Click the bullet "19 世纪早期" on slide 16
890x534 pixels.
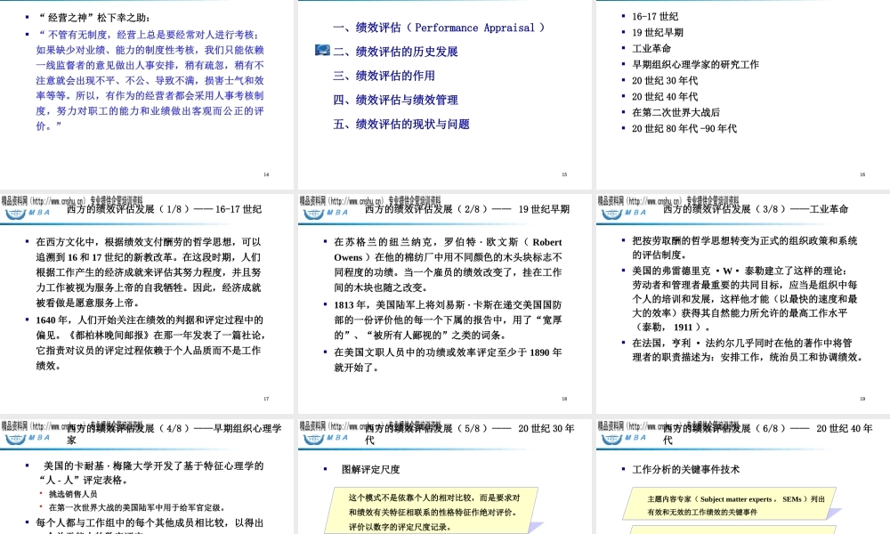click(658, 32)
